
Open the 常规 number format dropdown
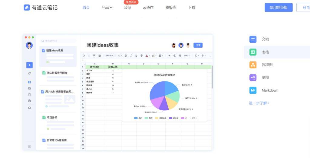click(x=186, y=56)
